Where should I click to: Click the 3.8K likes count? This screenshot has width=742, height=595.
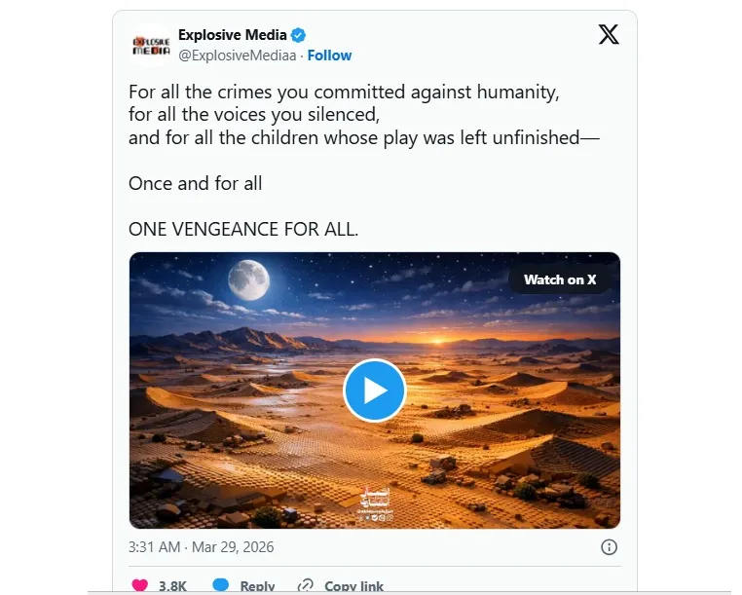tap(174, 587)
